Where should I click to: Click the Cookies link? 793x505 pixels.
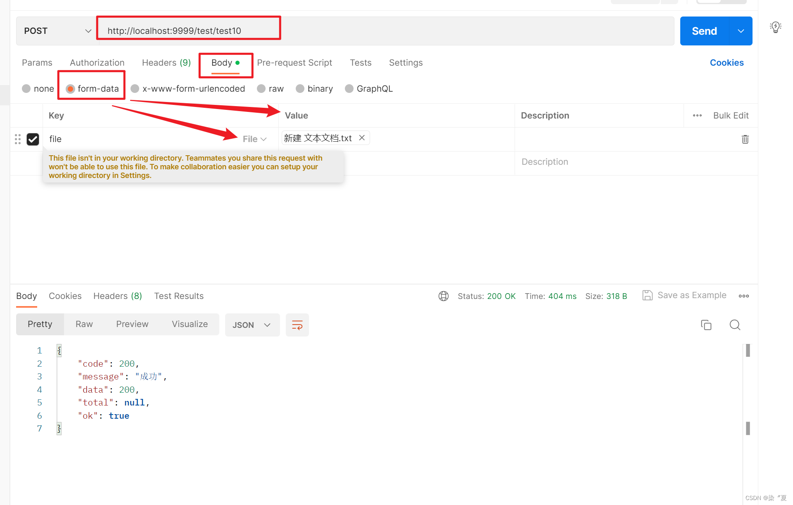(727, 63)
